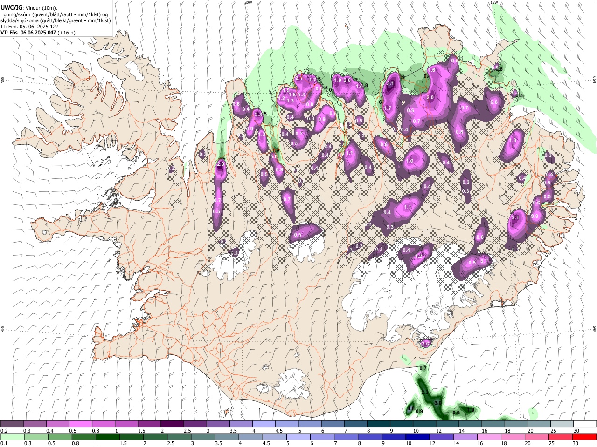
Task: Click lavender snowfall swatch between 4 and 4.5
Action: pos(264,424)
